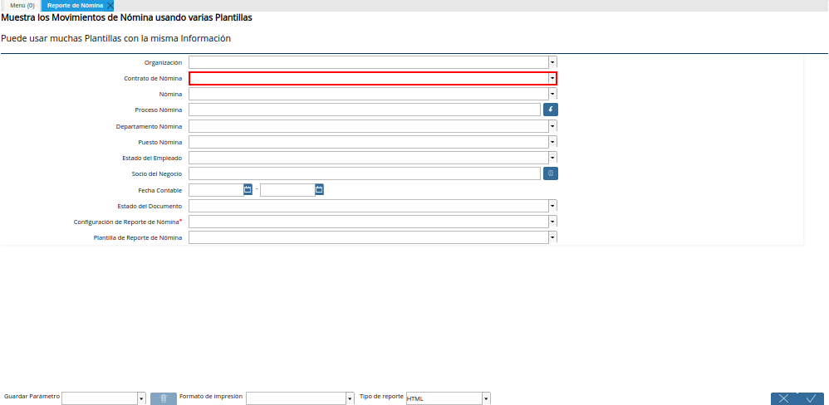Open the Fecha Contable end date calendar
The width and height of the screenshot is (829, 405).
pyautogui.click(x=319, y=189)
